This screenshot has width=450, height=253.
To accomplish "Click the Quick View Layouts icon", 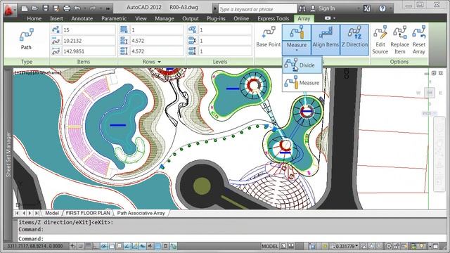I will pyautogui.click(x=283, y=246).
